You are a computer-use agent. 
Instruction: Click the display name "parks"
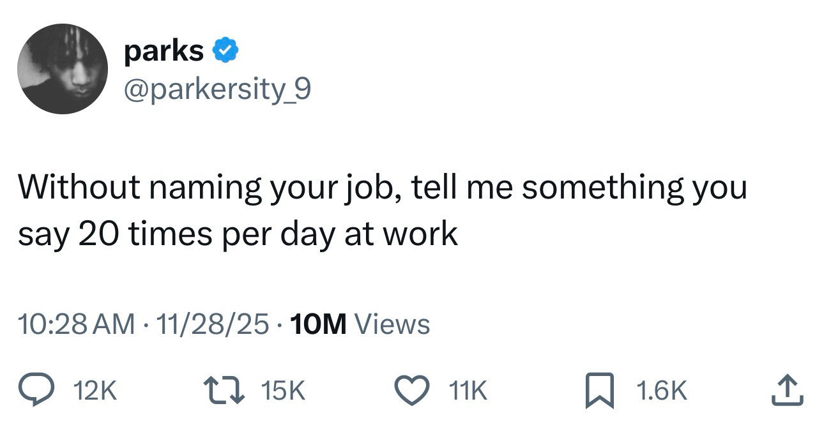(164, 50)
